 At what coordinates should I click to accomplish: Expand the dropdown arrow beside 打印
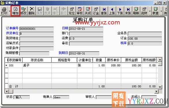coord(10,11)
